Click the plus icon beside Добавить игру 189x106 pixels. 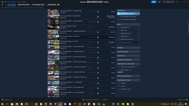(x=2, y=100)
